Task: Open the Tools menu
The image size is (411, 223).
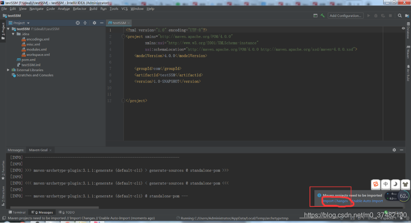Action: (x=114, y=9)
